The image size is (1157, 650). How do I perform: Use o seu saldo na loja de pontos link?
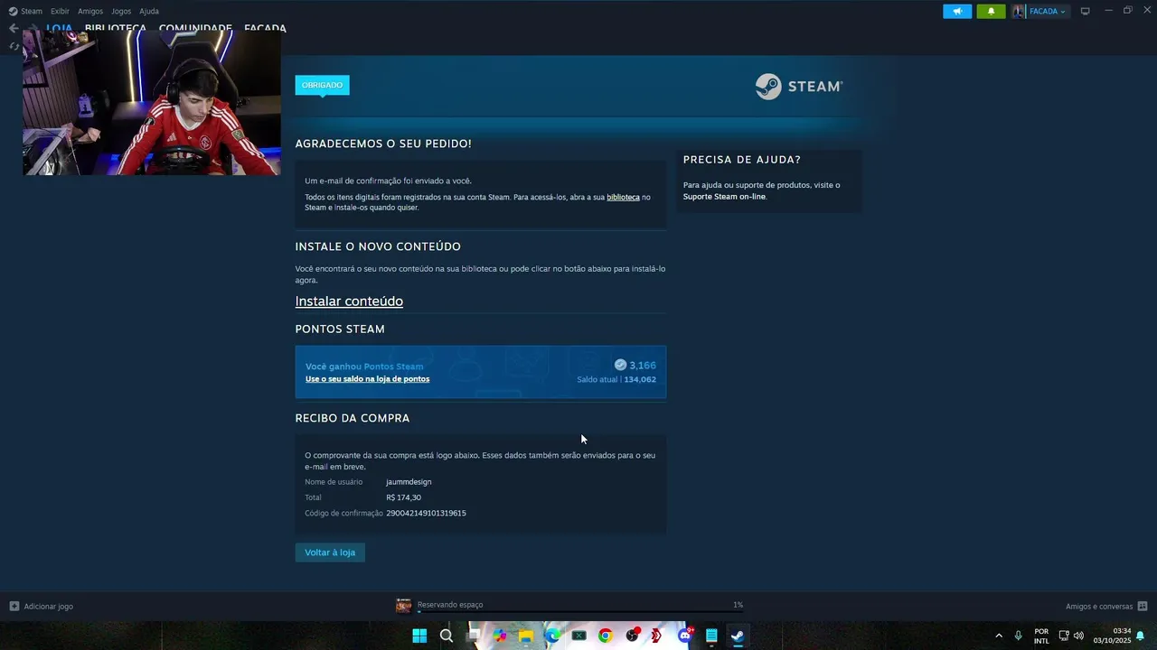367,379
